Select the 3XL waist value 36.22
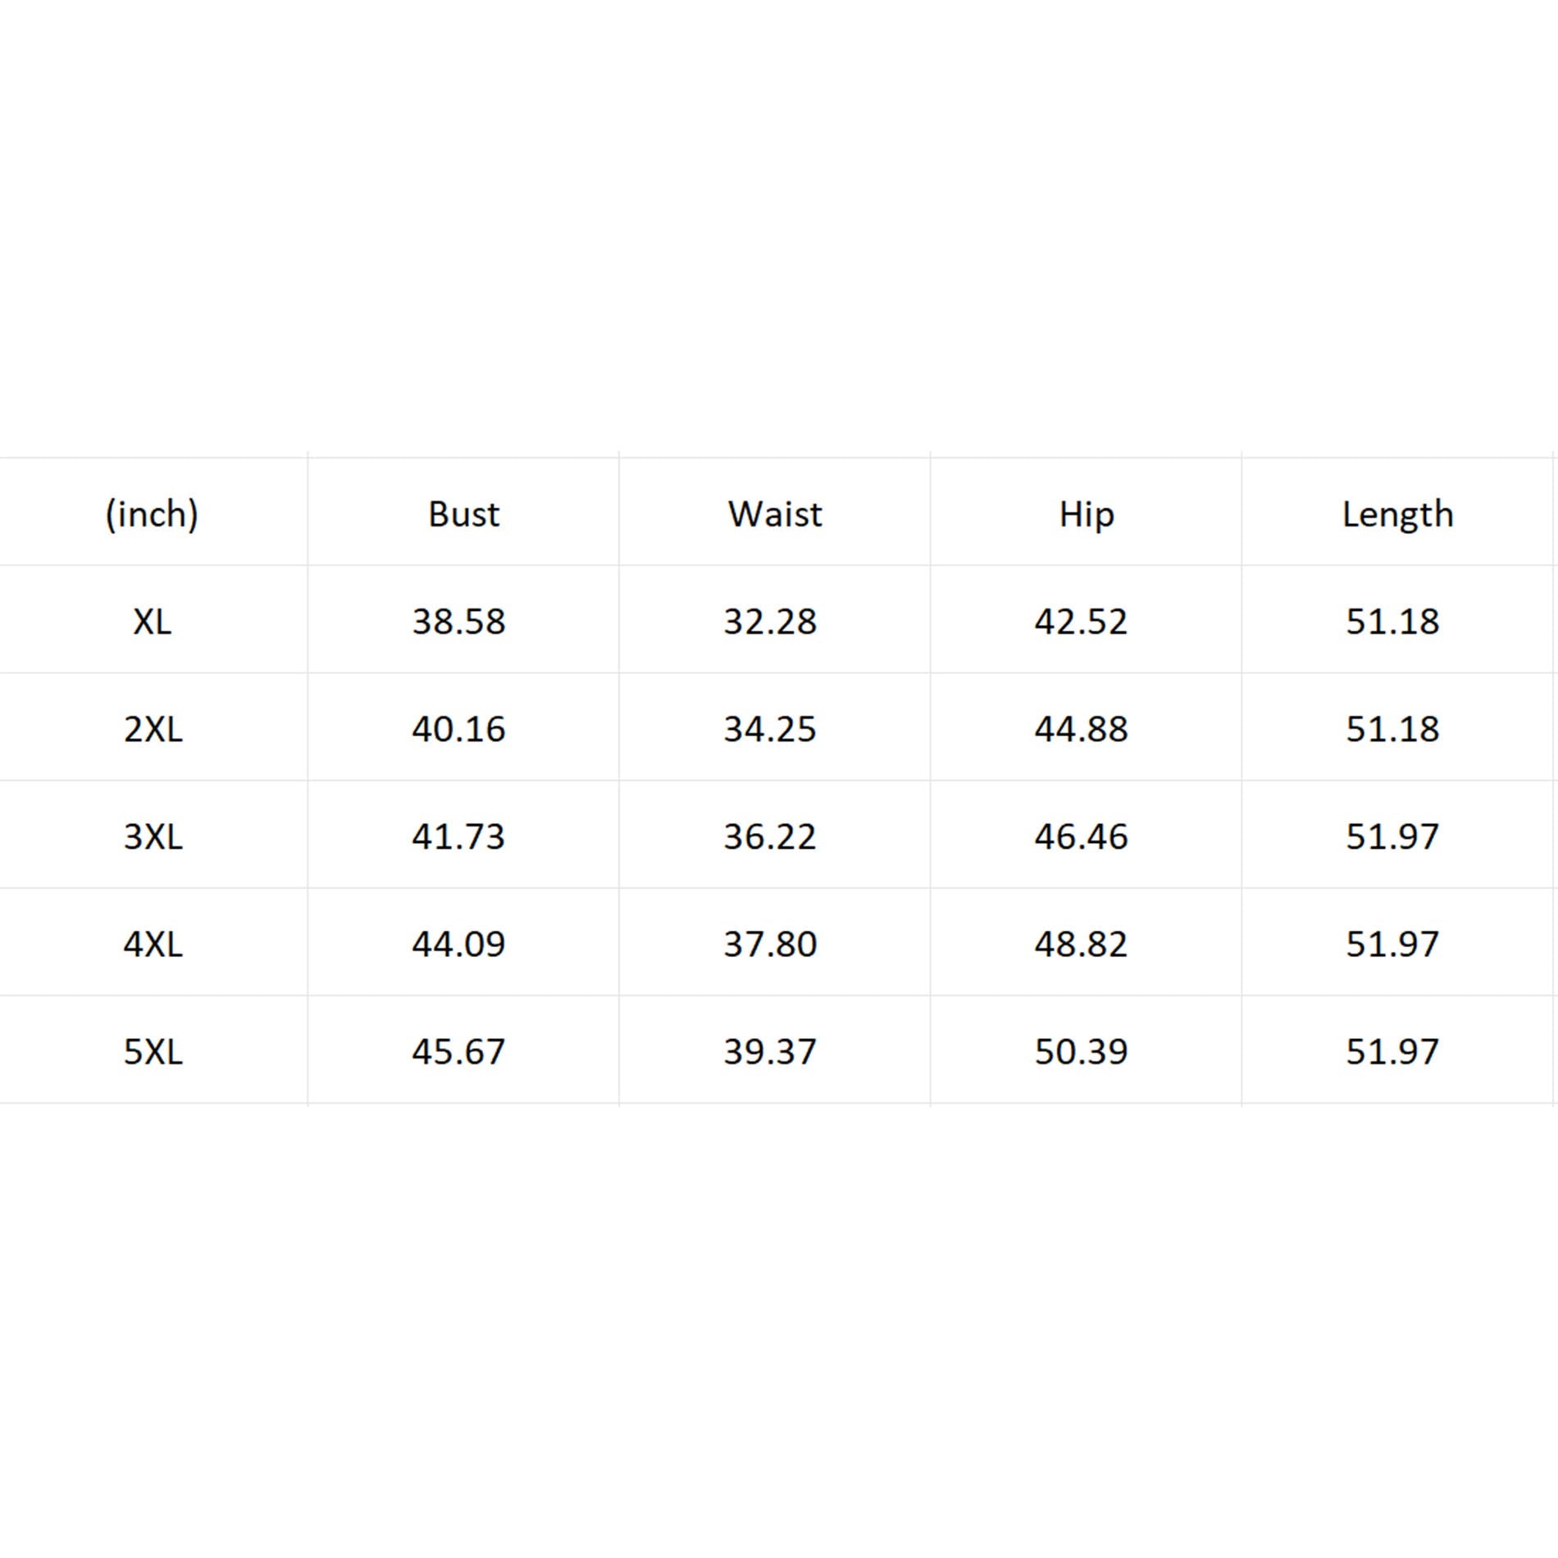The width and height of the screenshot is (1558, 1558). (x=770, y=836)
